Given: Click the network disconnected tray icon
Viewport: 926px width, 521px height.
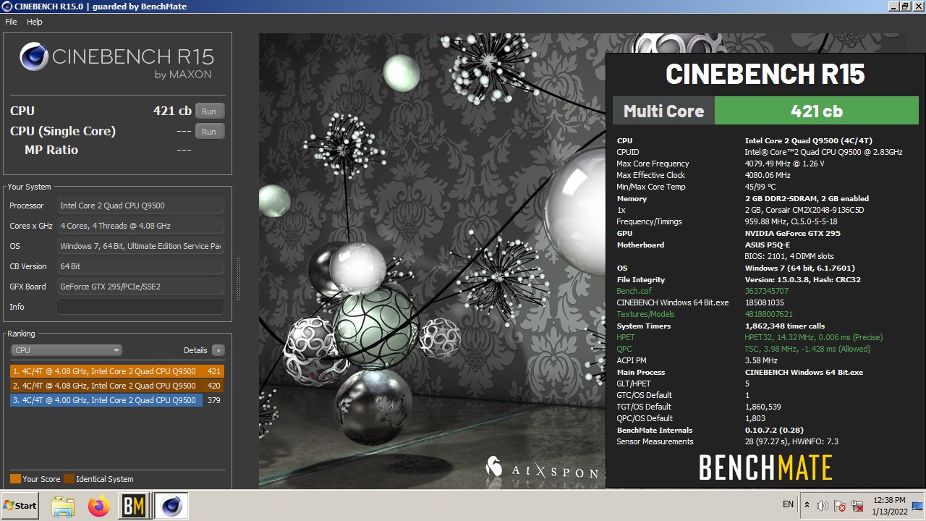Looking at the screenshot, I should tap(857, 505).
